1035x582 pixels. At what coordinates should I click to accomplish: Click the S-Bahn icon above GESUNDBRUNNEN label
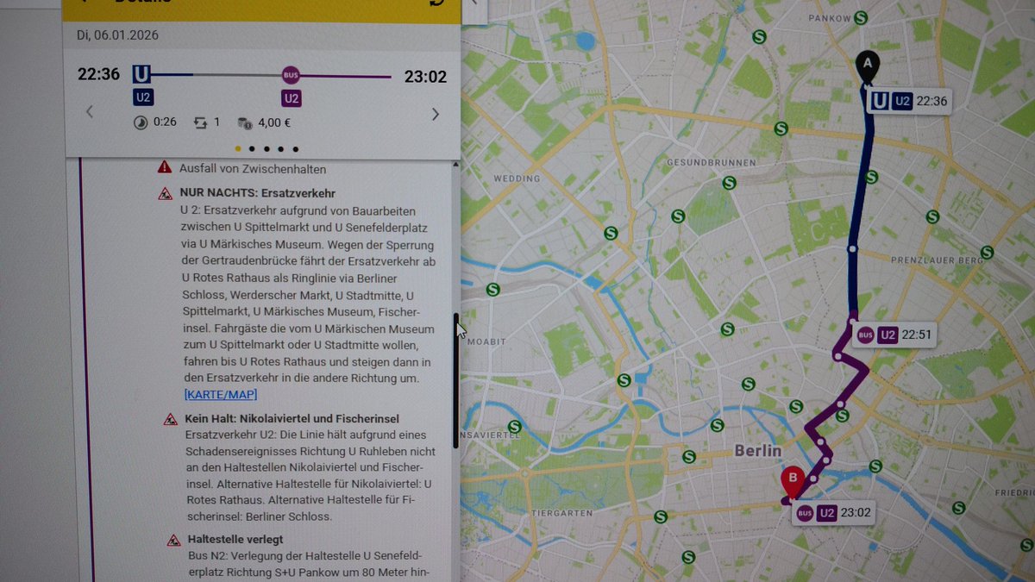(x=781, y=128)
